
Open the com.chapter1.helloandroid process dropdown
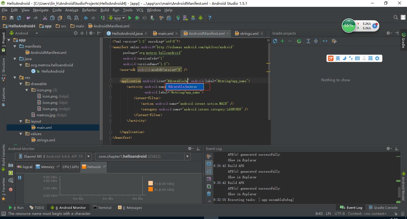click(x=143, y=156)
